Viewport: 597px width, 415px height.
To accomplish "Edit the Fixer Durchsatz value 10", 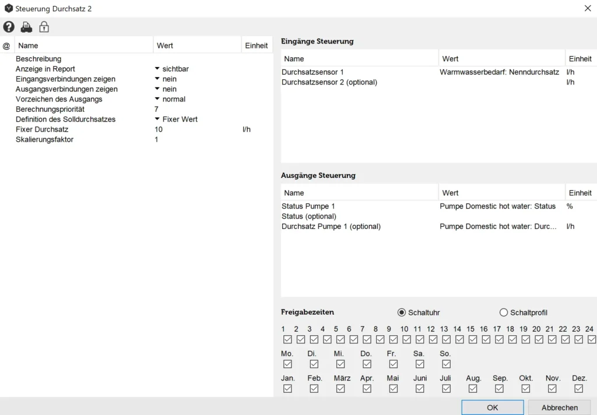I will click(159, 129).
